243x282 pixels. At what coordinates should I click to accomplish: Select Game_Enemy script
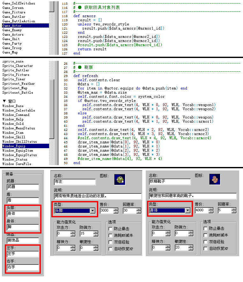click(12, 30)
